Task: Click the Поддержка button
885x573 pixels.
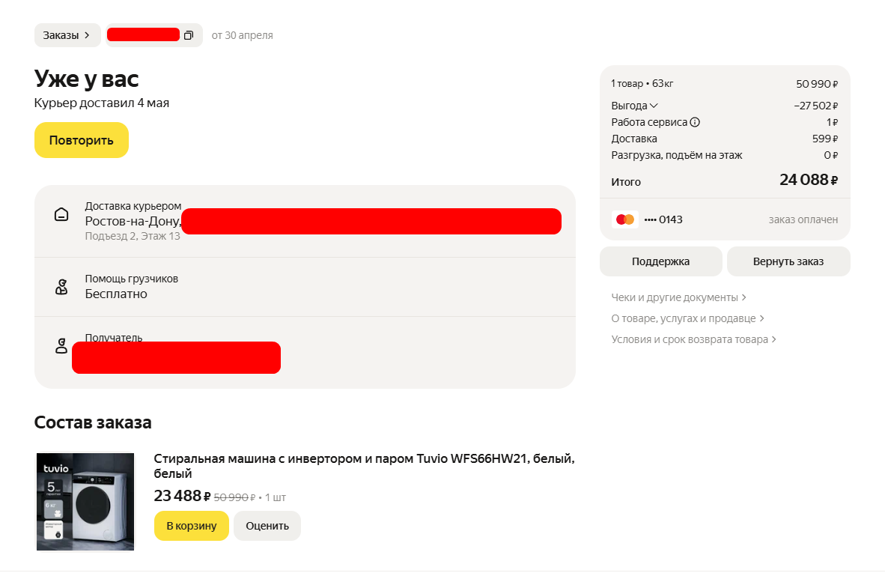Action: [660, 261]
